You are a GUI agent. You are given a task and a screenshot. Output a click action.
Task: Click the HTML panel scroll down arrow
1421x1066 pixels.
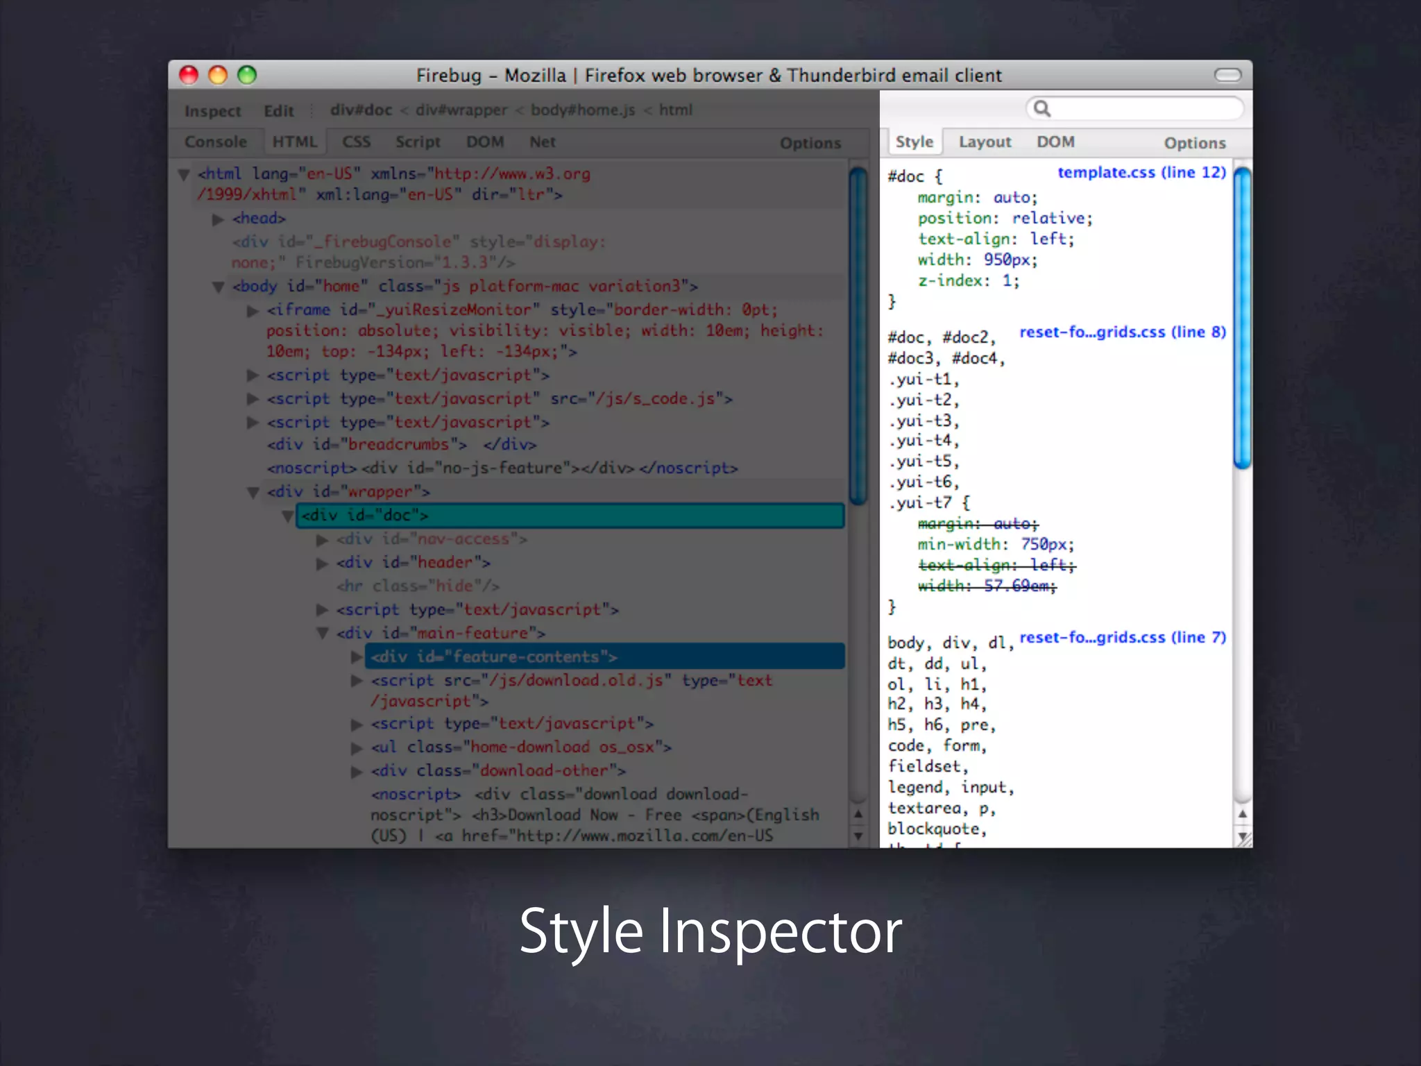[x=858, y=836]
